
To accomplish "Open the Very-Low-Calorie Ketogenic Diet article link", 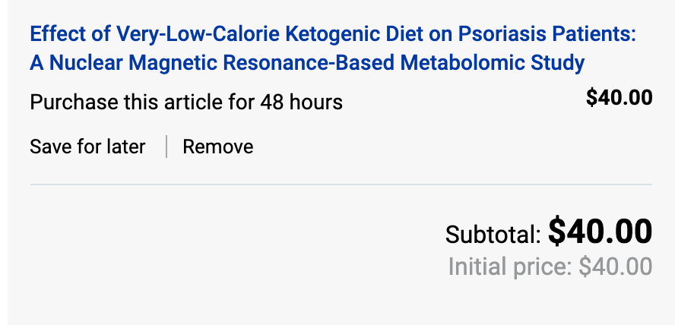I will click(x=333, y=48).
